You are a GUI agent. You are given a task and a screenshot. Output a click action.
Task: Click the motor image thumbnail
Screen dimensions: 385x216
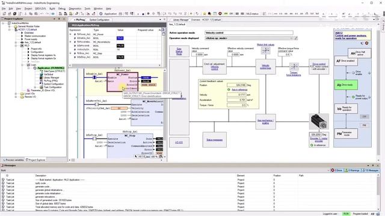[x=319, y=121]
